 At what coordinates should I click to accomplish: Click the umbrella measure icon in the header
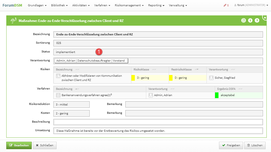click(13, 21)
